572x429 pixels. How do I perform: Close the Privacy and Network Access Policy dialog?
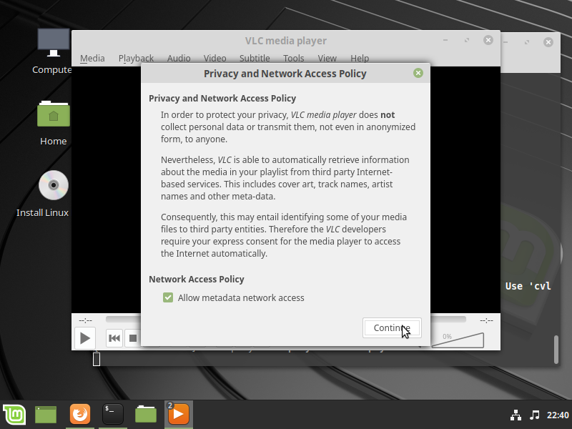coord(418,73)
